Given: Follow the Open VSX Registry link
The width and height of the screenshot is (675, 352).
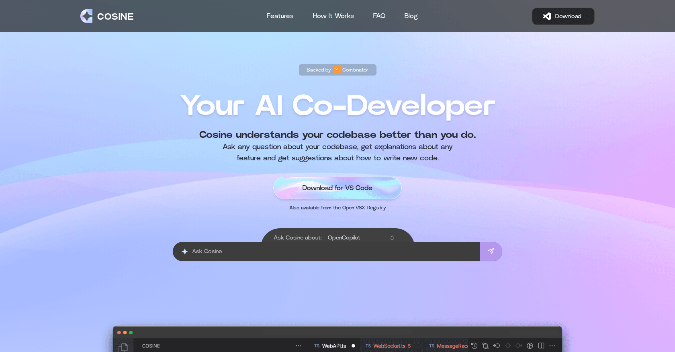Looking at the screenshot, I should pyautogui.click(x=364, y=208).
